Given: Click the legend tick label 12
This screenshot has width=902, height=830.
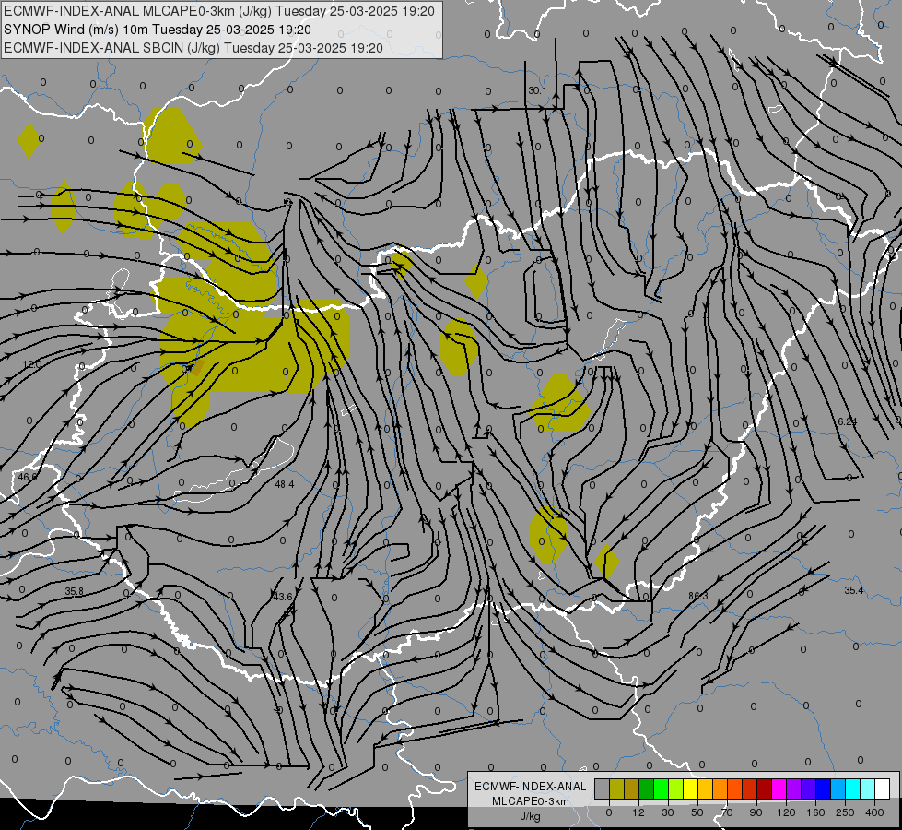Looking at the screenshot, I should 638,812.
